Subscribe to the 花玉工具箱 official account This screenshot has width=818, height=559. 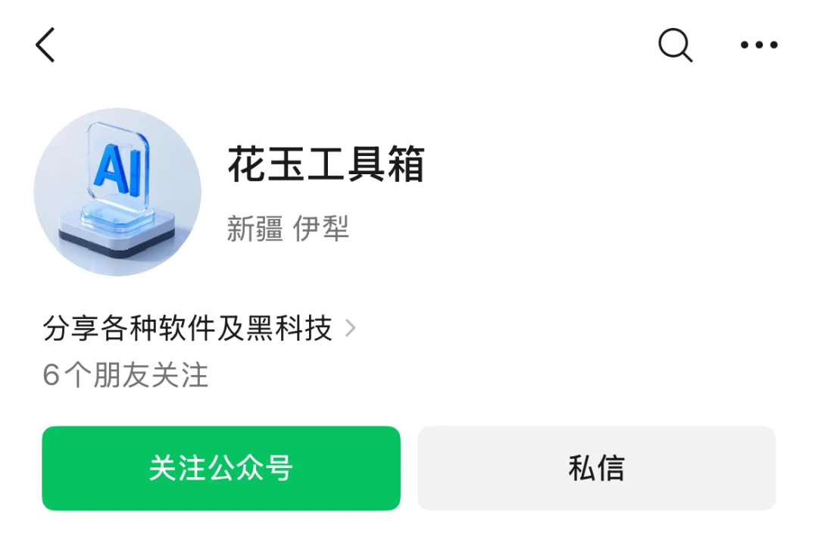pyautogui.click(x=221, y=468)
